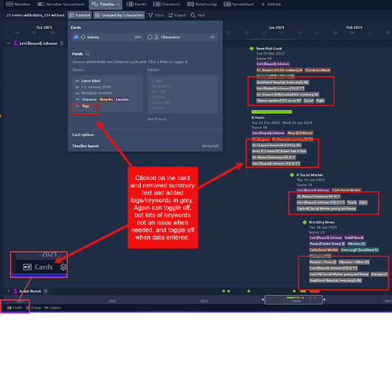Click See 9 more hidden fields
The width and height of the screenshot is (392, 369).
click(x=157, y=119)
